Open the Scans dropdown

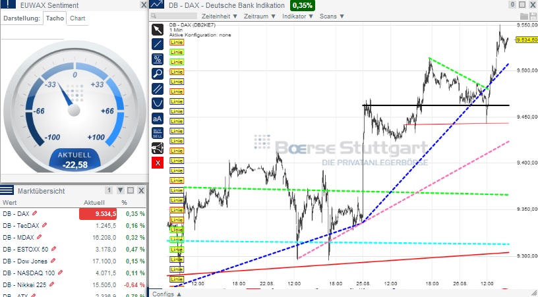click(x=332, y=16)
